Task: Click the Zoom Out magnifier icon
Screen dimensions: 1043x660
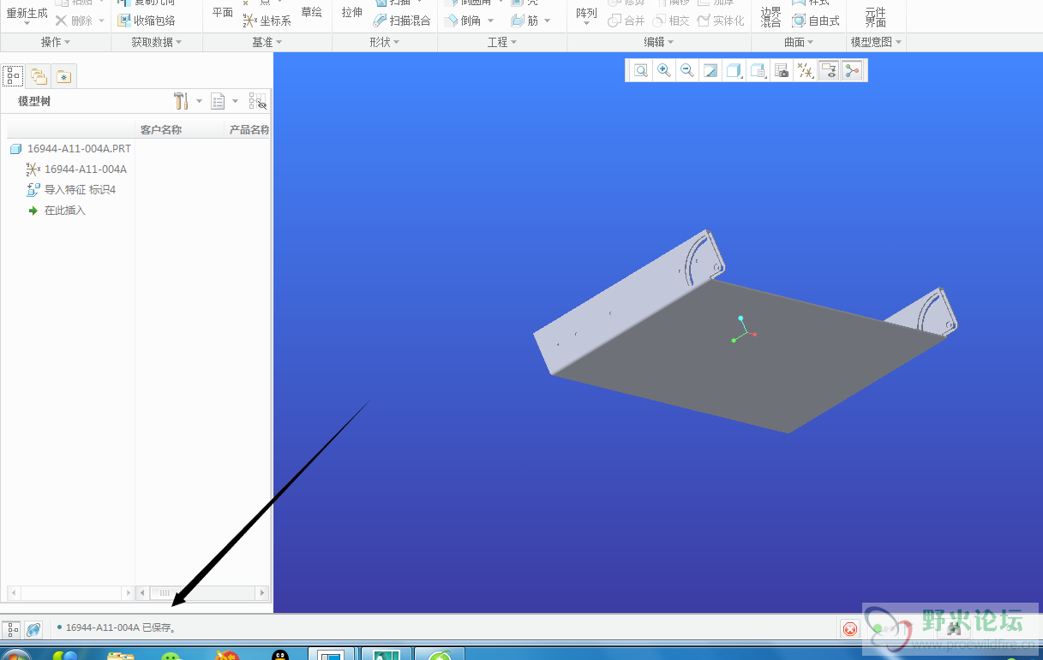Action: (x=686, y=71)
